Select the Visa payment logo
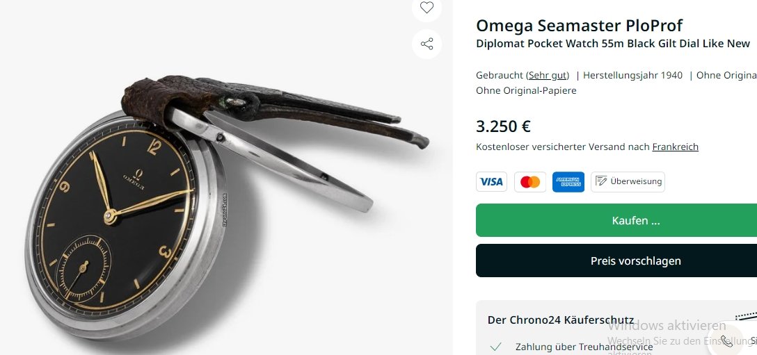Image resolution: width=757 pixels, height=355 pixels. click(491, 182)
